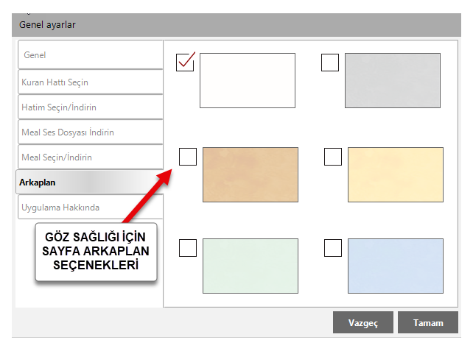Select the Kuran Hattı Seçin tab
The image size is (473, 351).
(x=91, y=82)
